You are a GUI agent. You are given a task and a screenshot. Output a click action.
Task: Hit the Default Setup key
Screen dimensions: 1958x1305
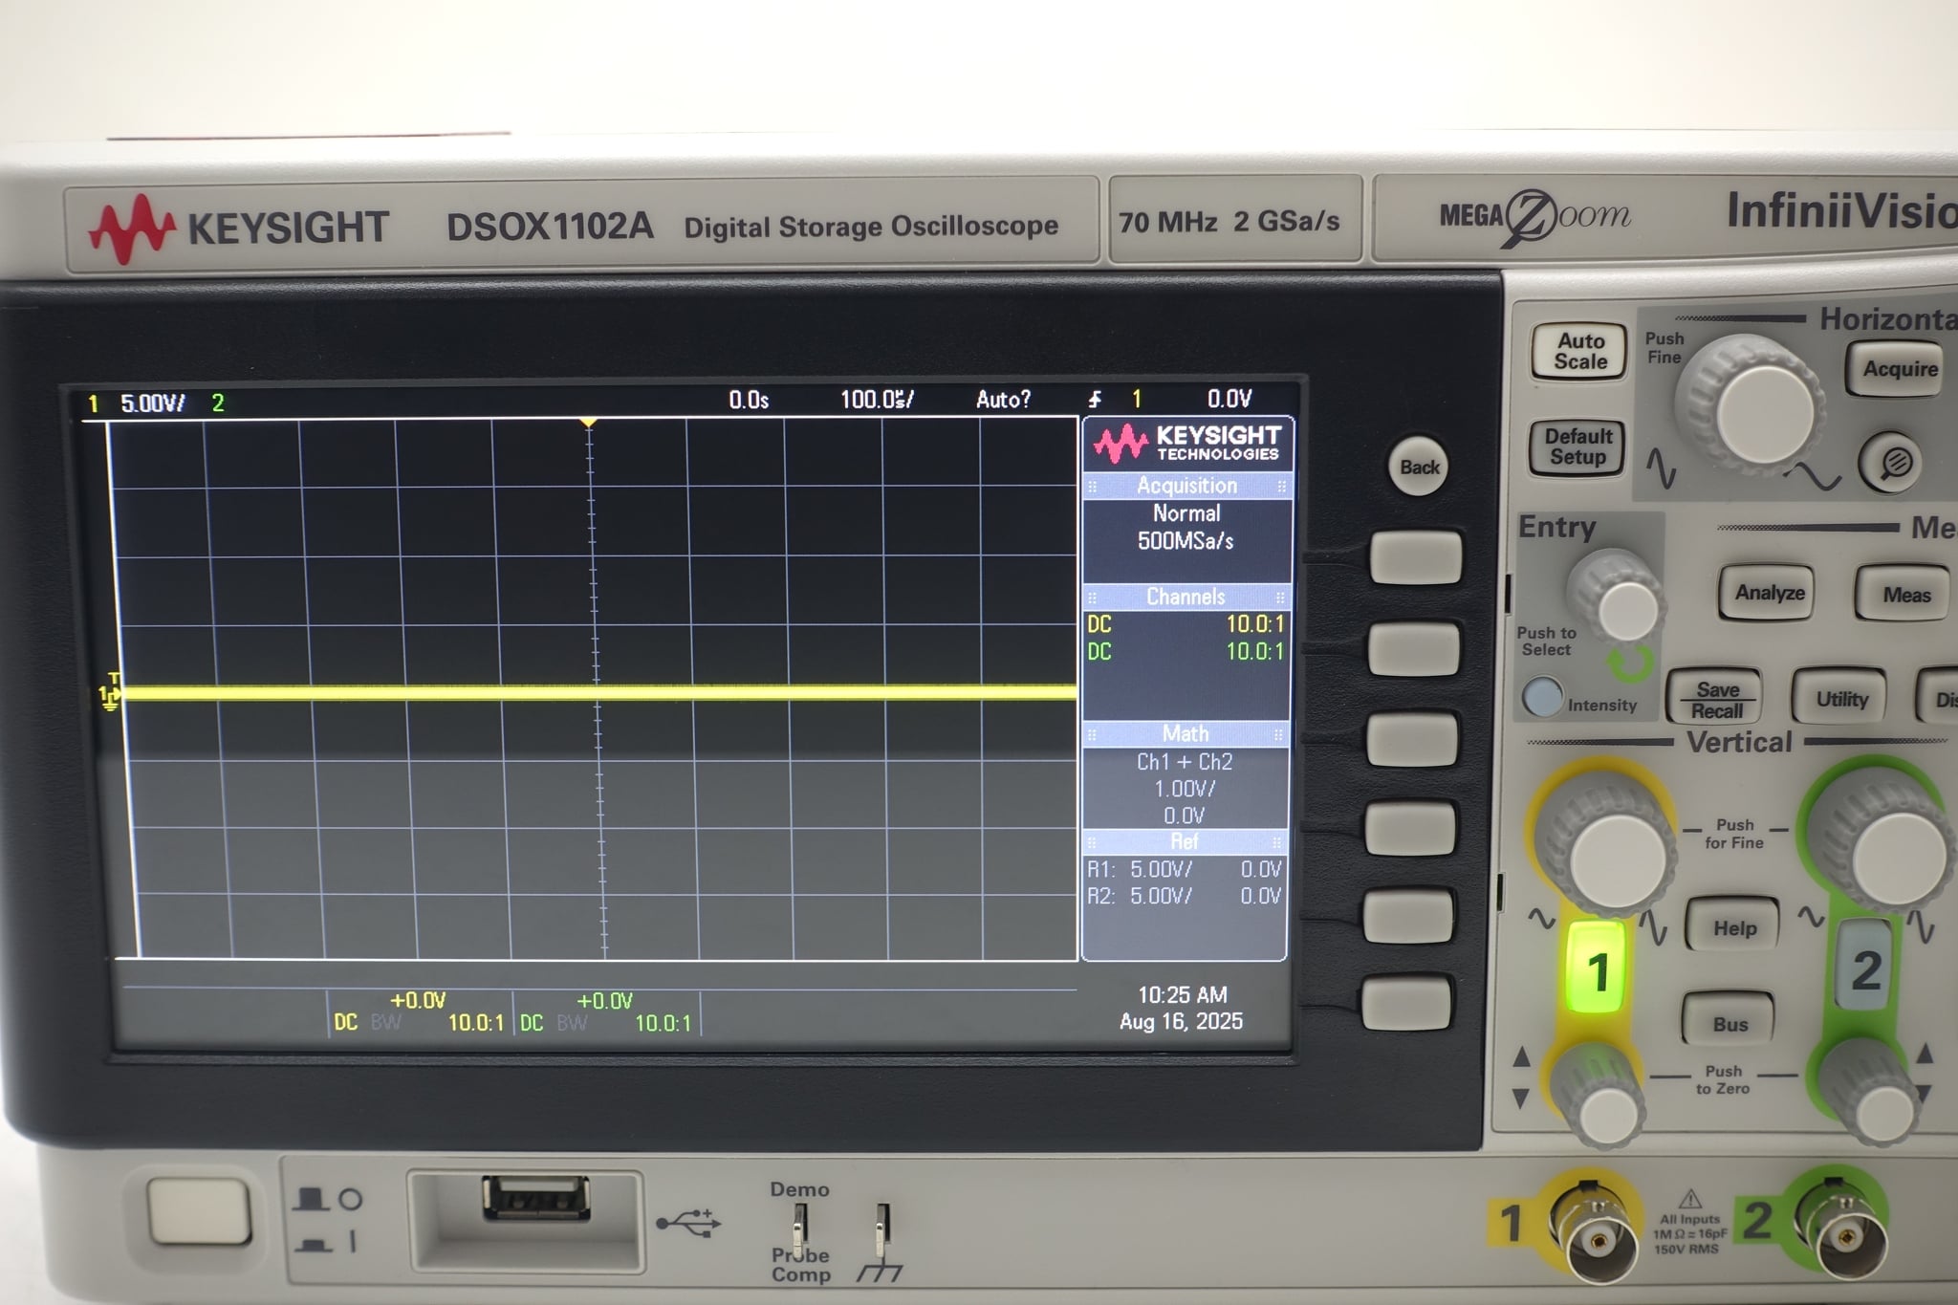pyautogui.click(x=1577, y=446)
